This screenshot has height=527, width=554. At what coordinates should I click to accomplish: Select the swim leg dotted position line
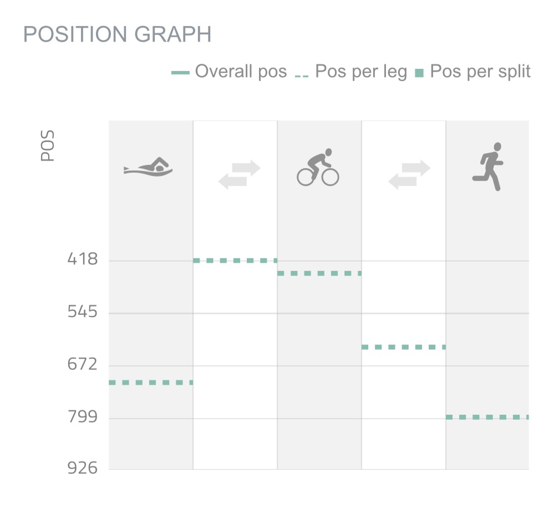[x=150, y=383]
